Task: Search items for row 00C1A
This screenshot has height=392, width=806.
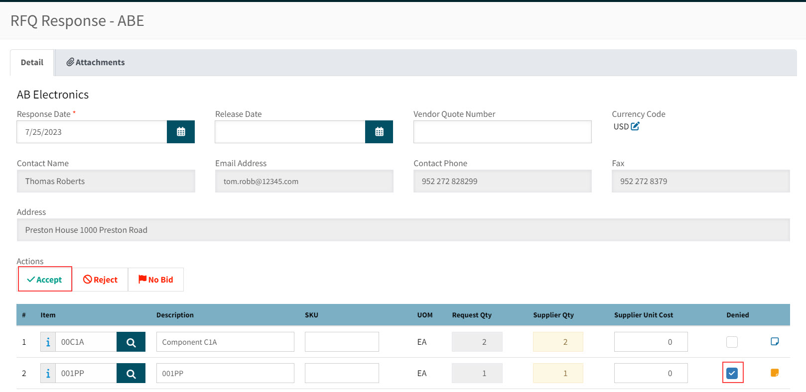Action: (x=131, y=342)
